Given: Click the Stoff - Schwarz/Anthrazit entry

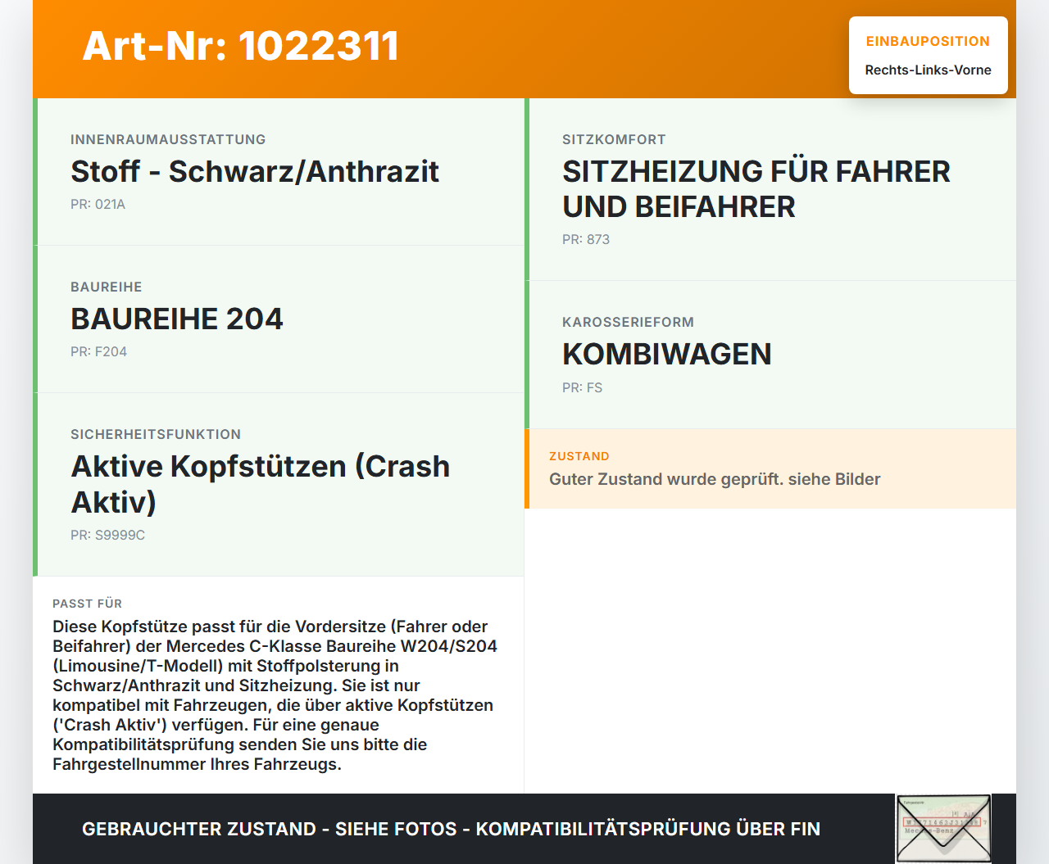Looking at the screenshot, I should (x=254, y=172).
